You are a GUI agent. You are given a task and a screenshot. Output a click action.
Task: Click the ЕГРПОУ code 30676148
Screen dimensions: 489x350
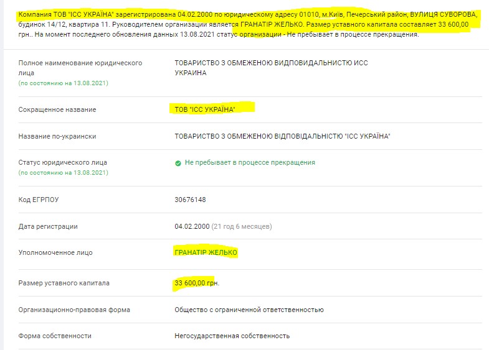coord(191,200)
